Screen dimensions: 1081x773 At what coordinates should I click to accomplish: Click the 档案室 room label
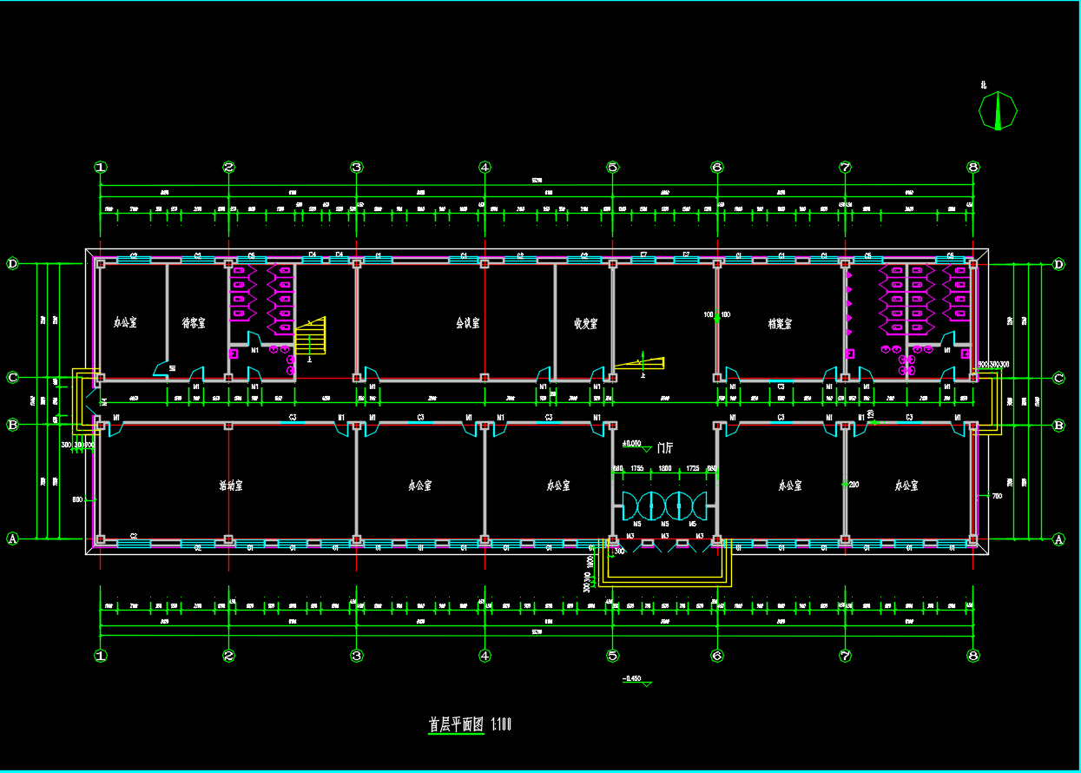pyautogui.click(x=780, y=324)
